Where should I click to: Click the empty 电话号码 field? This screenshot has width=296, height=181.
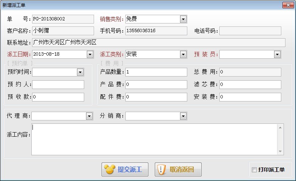tap(250, 31)
